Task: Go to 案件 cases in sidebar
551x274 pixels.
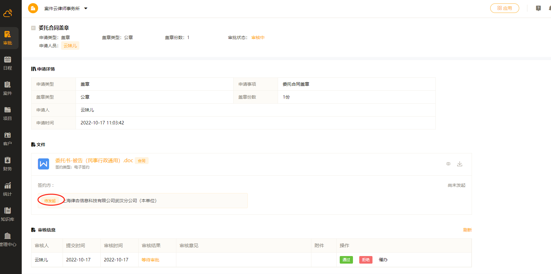Action: click(x=8, y=88)
